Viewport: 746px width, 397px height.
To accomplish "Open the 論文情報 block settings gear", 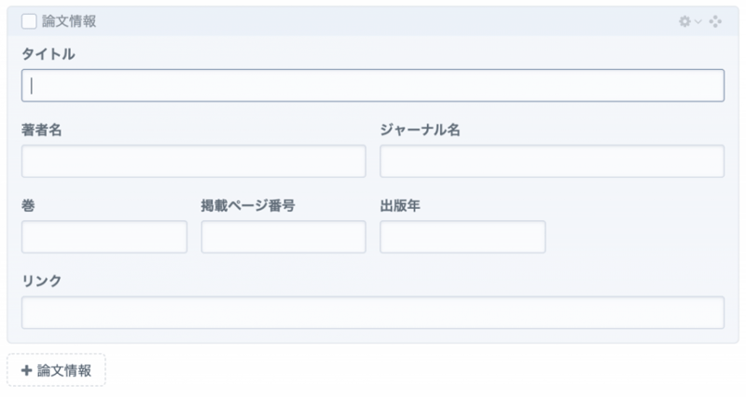I will (684, 21).
